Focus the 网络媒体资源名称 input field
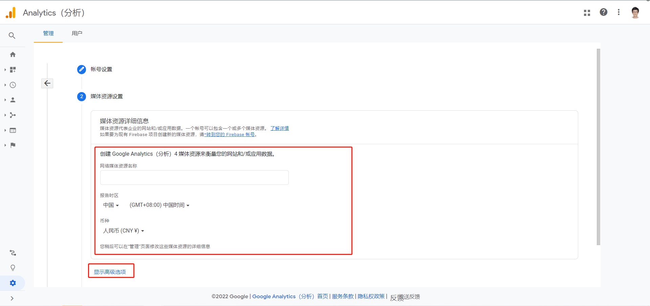The image size is (650, 306). pos(194,177)
